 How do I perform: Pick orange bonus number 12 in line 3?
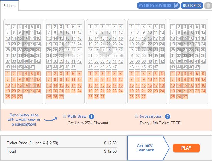pyautogui.click(x=120, y=79)
